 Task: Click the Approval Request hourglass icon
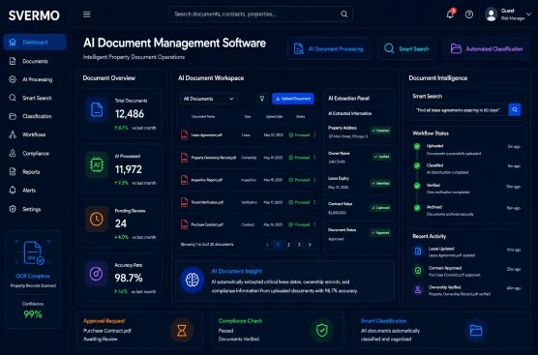182,330
